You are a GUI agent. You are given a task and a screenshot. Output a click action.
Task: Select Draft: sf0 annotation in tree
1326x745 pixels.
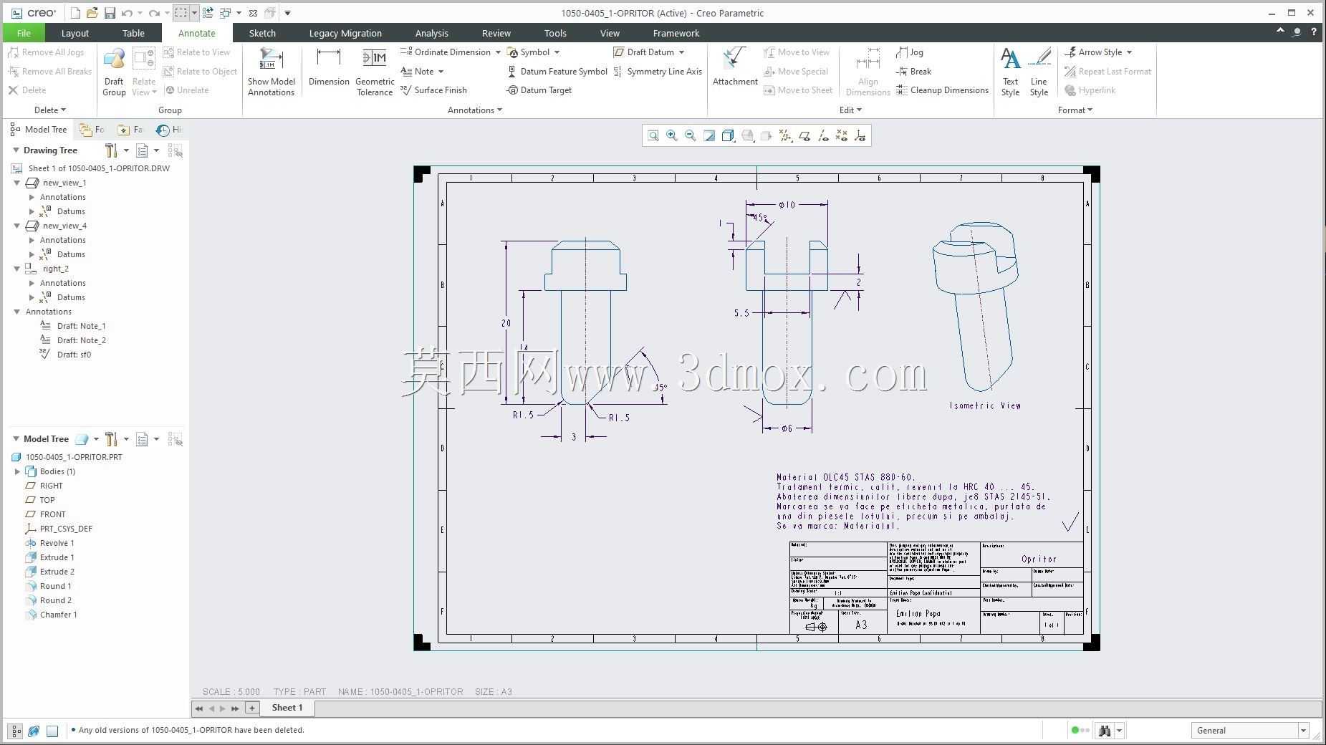click(x=74, y=355)
